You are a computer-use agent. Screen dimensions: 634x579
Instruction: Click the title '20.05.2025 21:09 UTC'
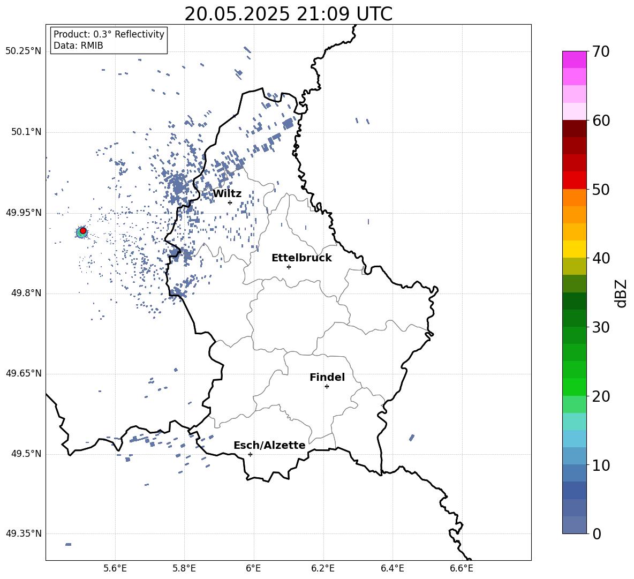tap(289, 14)
